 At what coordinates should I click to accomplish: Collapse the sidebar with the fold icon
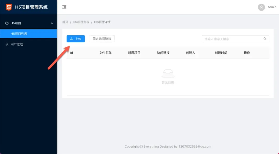[64, 7]
